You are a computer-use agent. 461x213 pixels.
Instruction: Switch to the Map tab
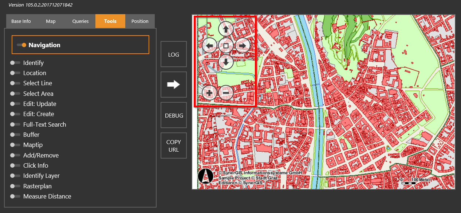51,21
